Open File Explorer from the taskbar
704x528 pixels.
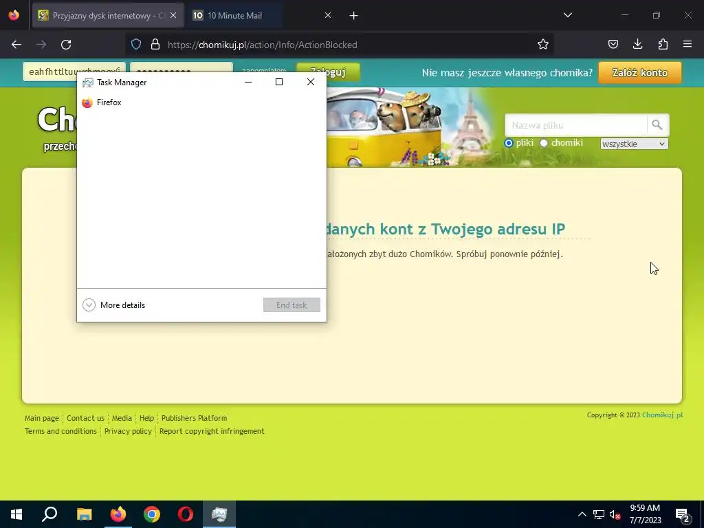click(x=84, y=514)
